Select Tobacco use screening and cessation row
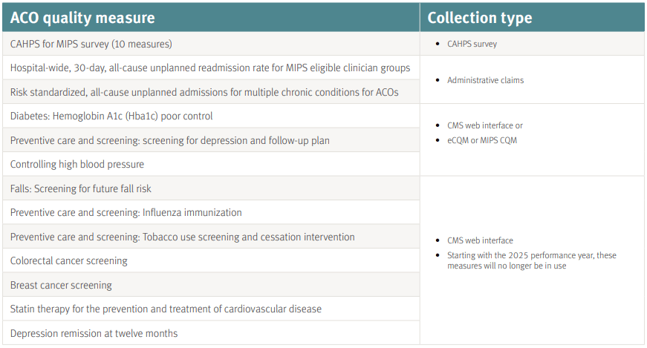Viewport: 647px width, 348px height. coord(211,237)
